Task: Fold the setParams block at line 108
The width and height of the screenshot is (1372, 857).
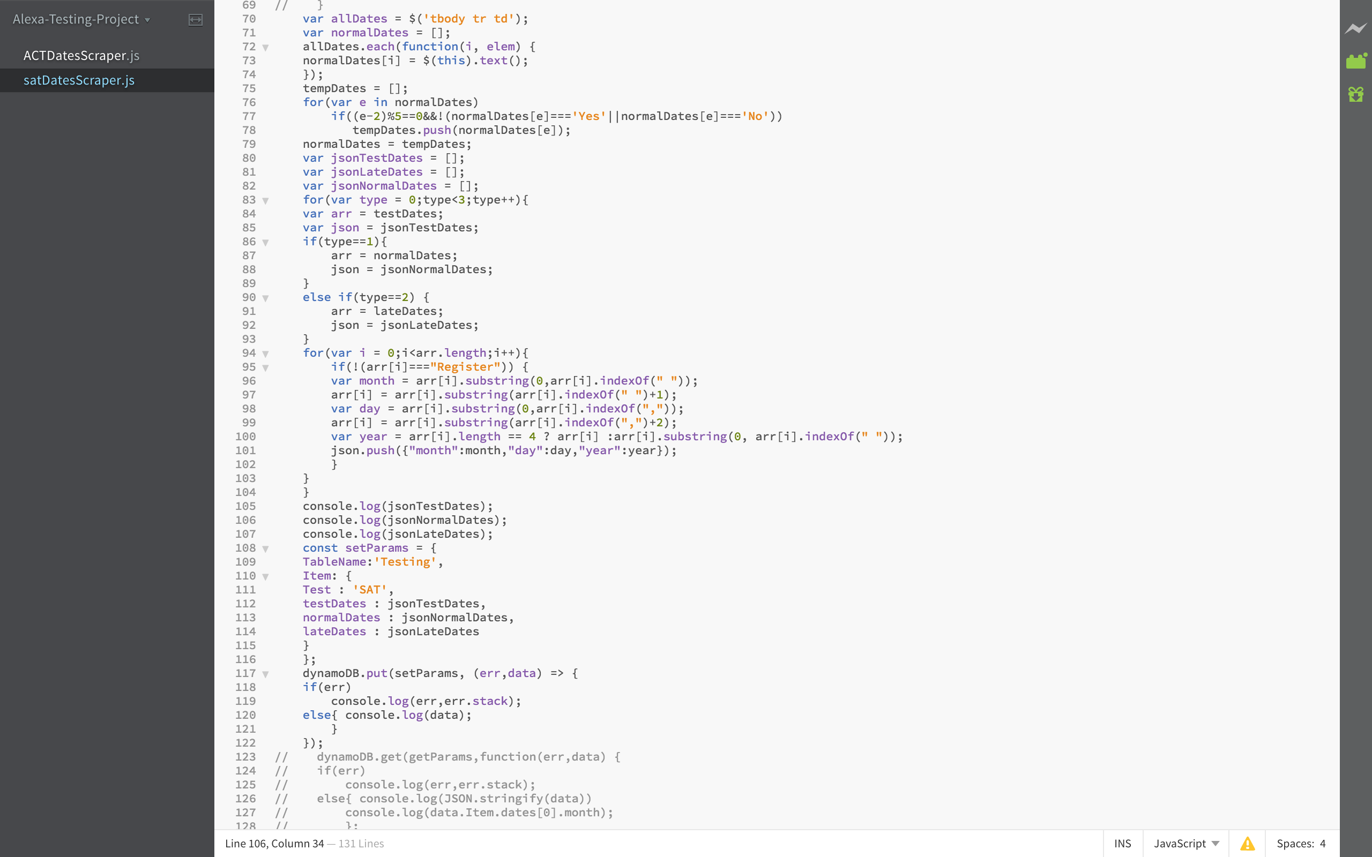Action: tap(265, 548)
